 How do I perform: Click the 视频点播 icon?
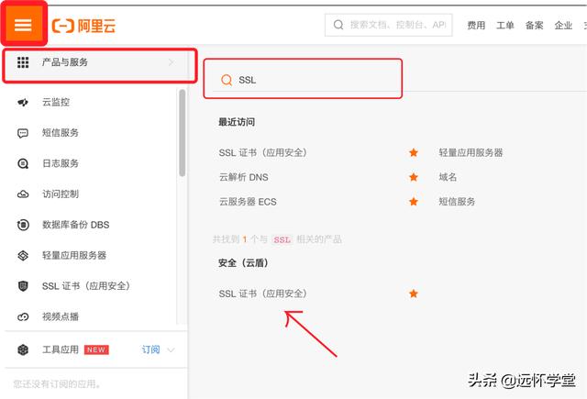point(23,317)
